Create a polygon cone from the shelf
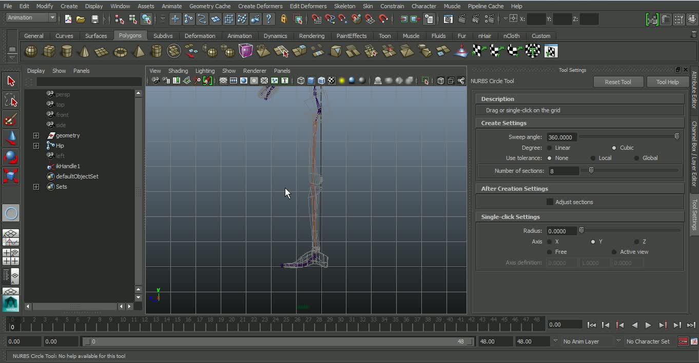 85,51
